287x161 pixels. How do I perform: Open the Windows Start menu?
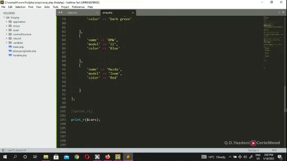click(x=5, y=157)
